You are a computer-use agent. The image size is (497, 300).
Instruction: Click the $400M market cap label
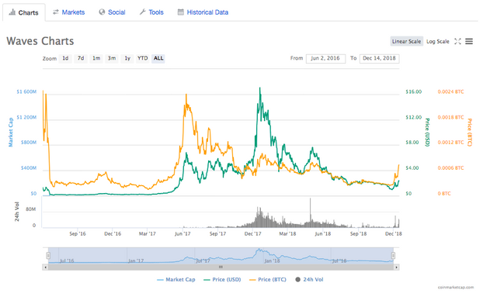coord(29,168)
